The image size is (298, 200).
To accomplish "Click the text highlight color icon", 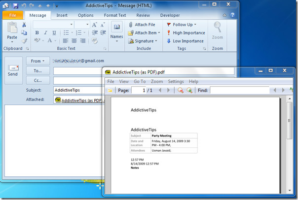I will coord(37,40).
